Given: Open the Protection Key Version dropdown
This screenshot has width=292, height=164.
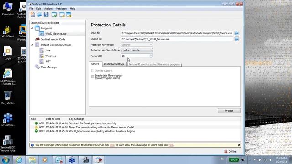Looking at the screenshot, I should 137,45.
